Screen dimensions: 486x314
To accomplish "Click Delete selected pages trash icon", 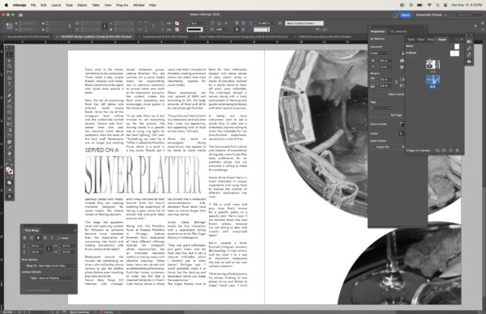I will pyautogui.click(x=457, y=151).
